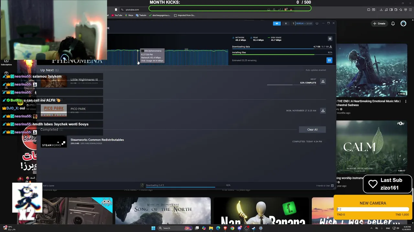Viewport: 414px width, 232px height.
Task: Open download settings gear in Steam
Action: tap(330, 39)
